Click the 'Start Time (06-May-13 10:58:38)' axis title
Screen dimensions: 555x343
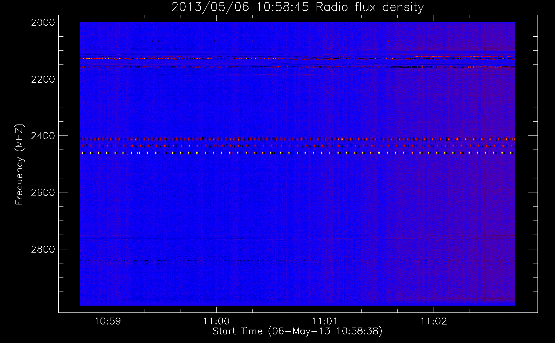[297, 331]
